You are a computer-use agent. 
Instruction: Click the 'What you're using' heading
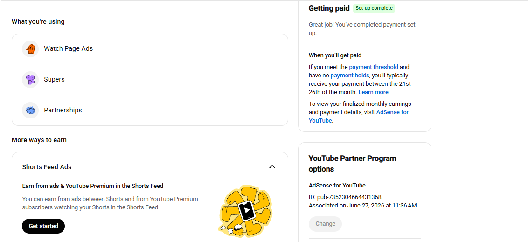38,21
